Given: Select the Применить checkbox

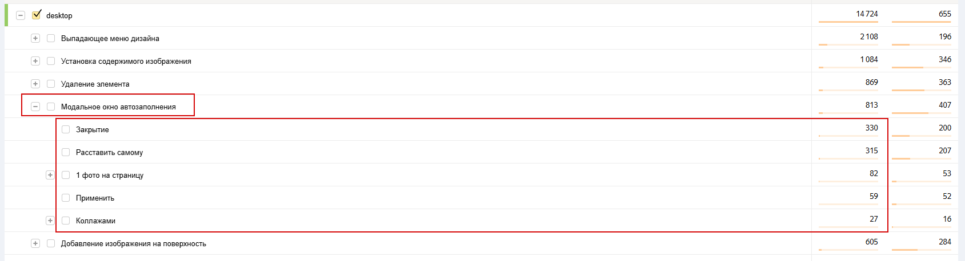Looking at the screenshot, I should [66, 198].
